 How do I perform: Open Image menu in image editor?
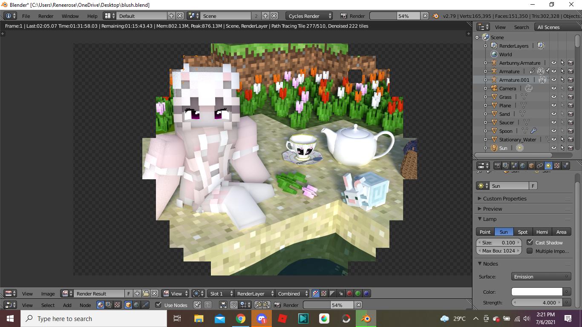(48, 293)
